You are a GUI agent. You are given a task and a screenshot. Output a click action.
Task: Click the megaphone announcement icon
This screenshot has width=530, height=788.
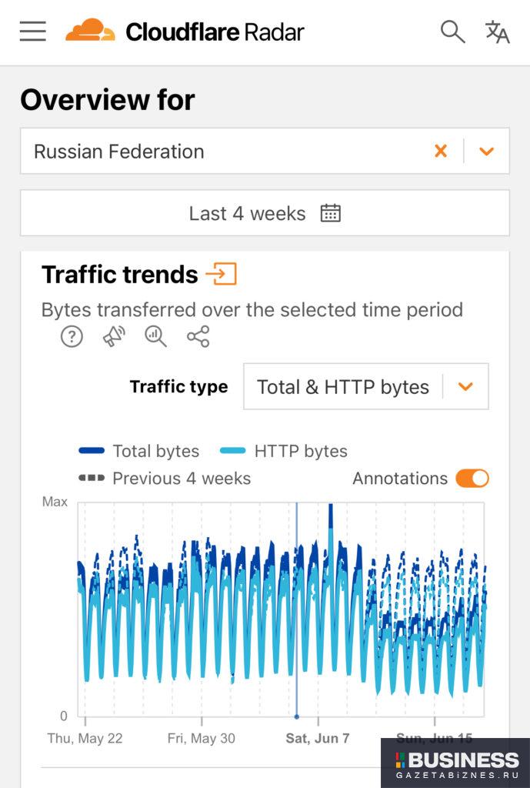tap(114, 336)
